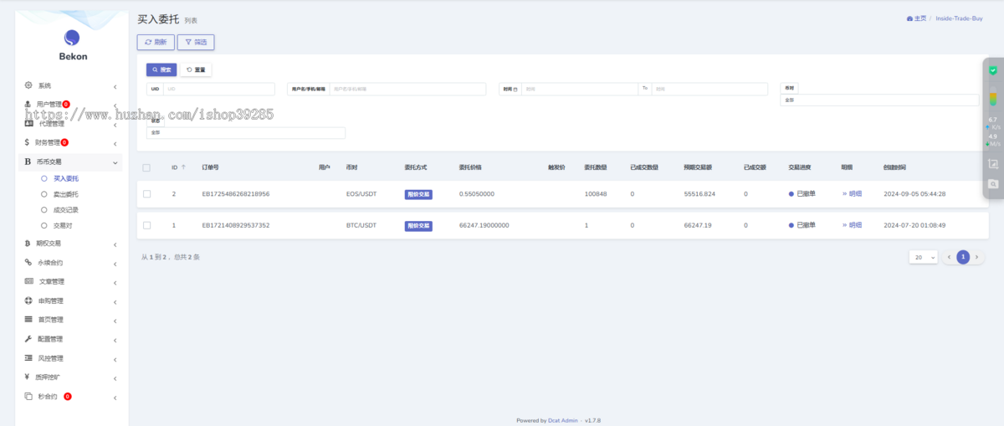Click the circle icon before 卖出委托
The height and width of the screenshot is (426, 1004).
(x=44, y=194)
